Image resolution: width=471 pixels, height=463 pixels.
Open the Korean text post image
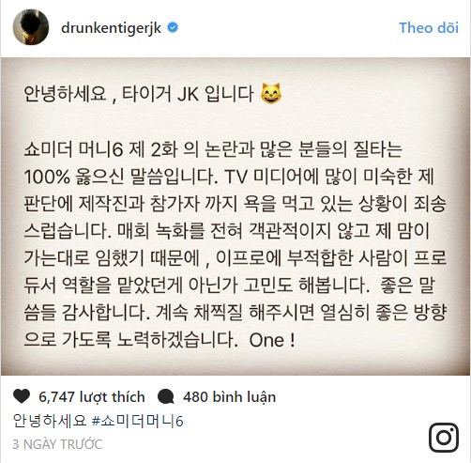pyautogui.click(x=235, y=216)
